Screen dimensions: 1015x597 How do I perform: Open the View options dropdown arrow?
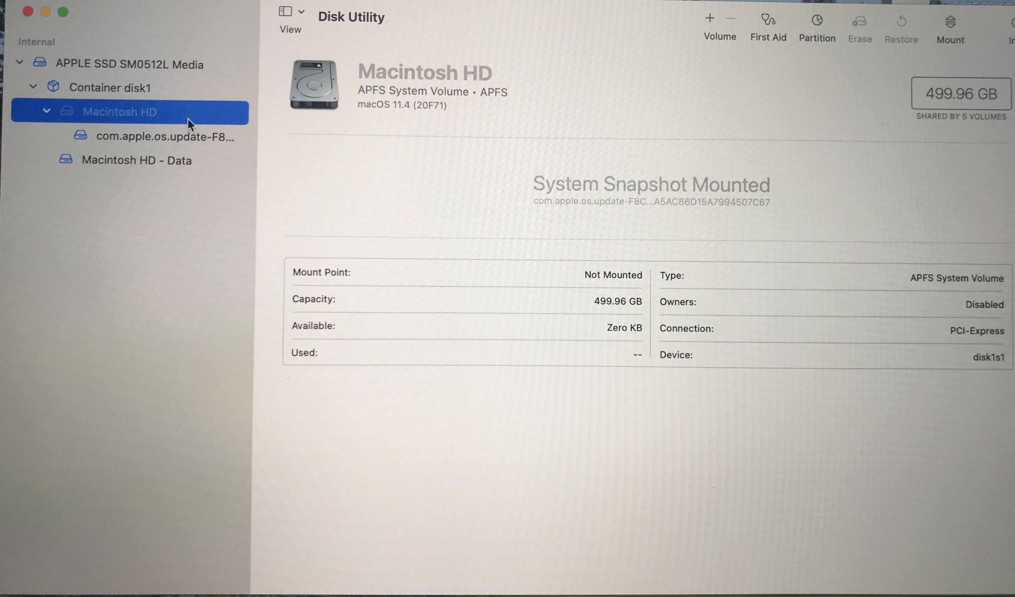tap(301, 11)
